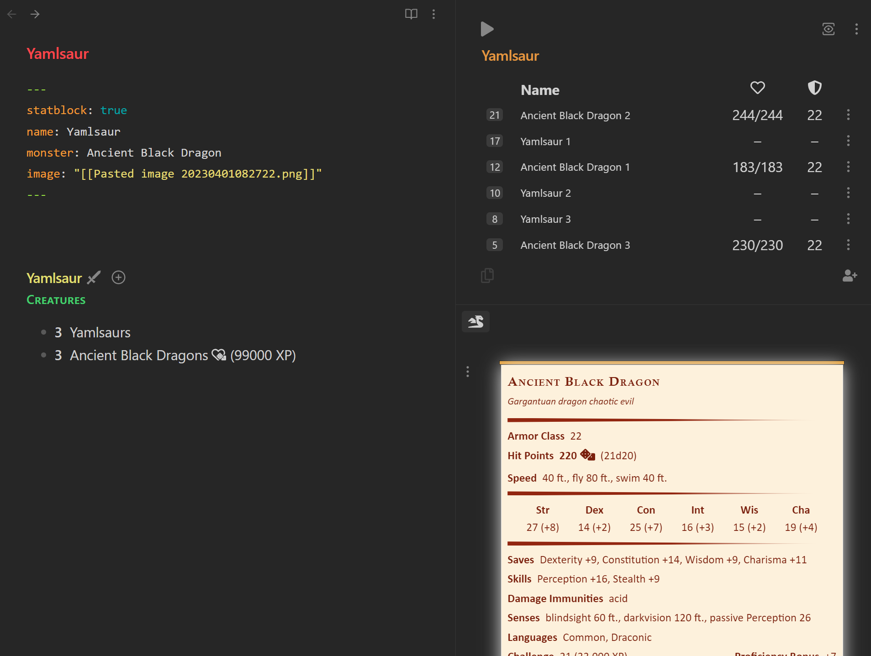The height and width of the screenshot is (656, 871).
Task: Open the note's more options menu
Action: click(x=433, y=14)
